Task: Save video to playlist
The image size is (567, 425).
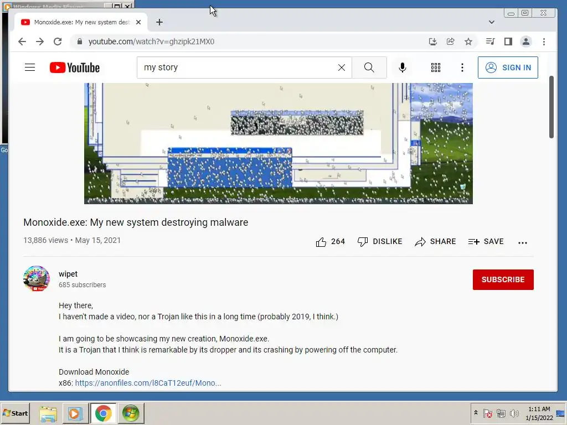Action: click(486, 242)
